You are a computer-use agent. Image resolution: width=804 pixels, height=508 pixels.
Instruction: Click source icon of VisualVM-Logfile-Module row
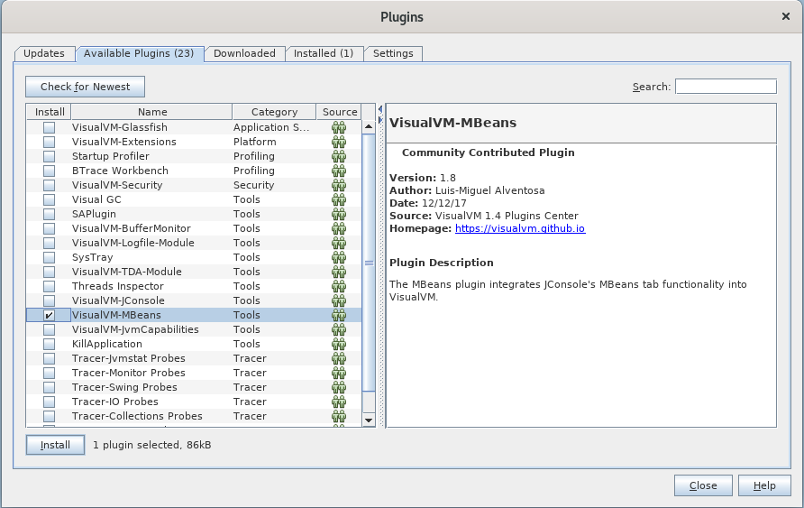(339, 243)
